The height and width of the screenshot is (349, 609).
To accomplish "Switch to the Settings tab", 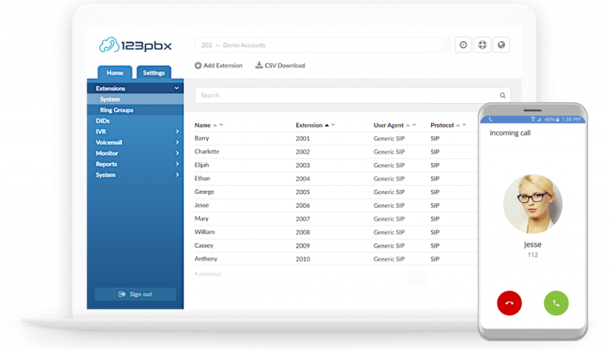I will (153, 73).
